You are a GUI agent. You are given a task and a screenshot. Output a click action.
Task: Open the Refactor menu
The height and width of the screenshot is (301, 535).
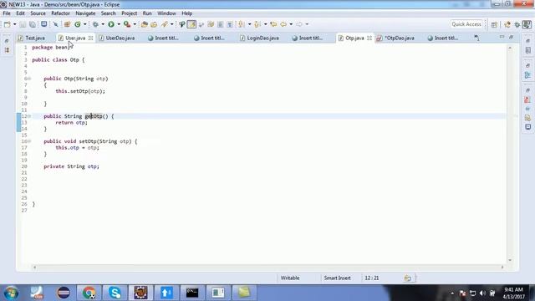coord(60,13)
